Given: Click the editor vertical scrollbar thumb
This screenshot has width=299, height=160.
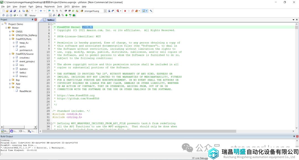Looking at the screenshot, I should click(297, 27).
